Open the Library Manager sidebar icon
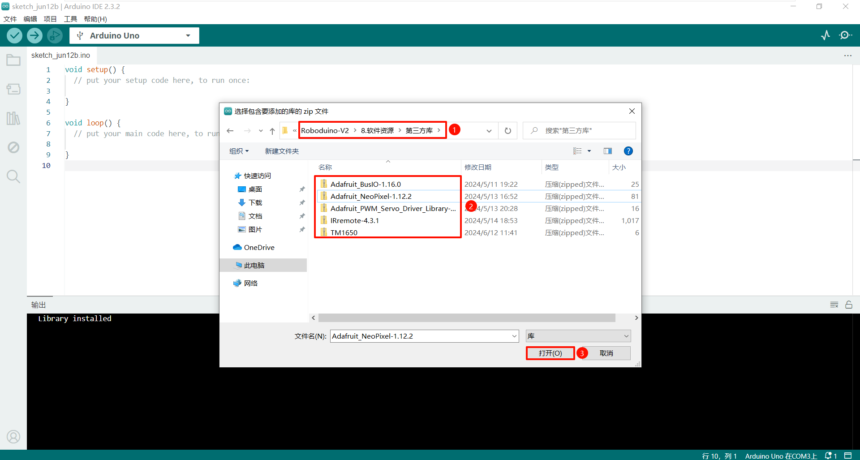The height and width of the screenshot is (460, 860). pos(13,118)
